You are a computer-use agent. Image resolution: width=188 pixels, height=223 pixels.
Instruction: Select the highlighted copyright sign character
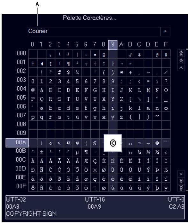[x=113, y=143]
